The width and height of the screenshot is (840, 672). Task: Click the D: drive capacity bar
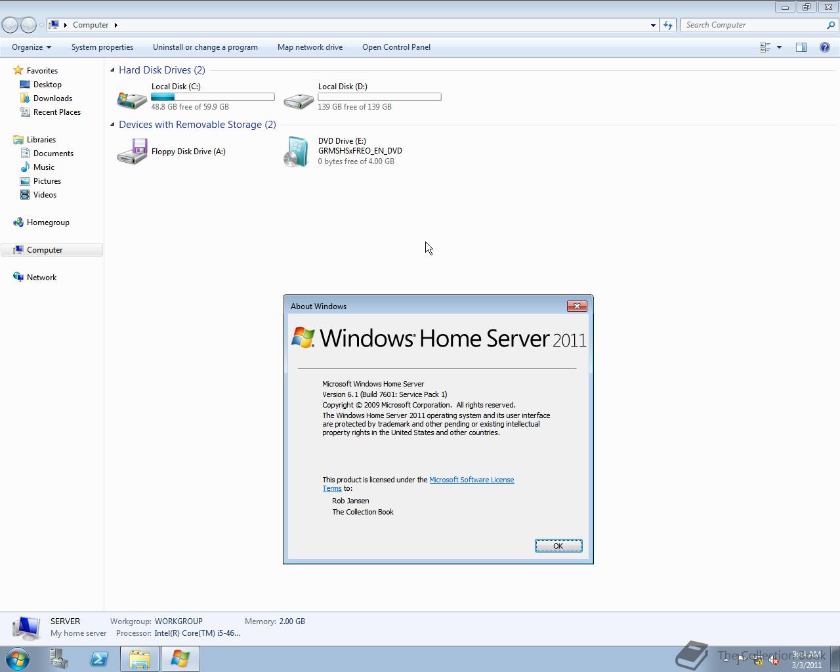click(x=379, y=97)
